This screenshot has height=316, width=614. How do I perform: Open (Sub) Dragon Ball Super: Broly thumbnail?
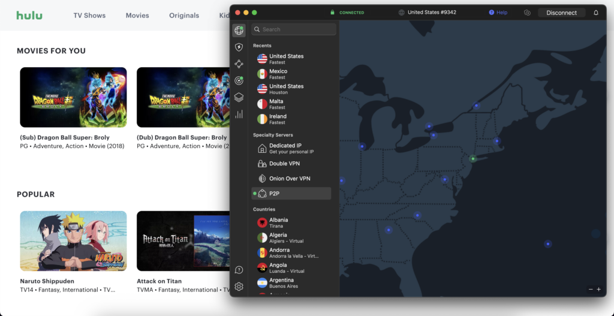[73, 97]
